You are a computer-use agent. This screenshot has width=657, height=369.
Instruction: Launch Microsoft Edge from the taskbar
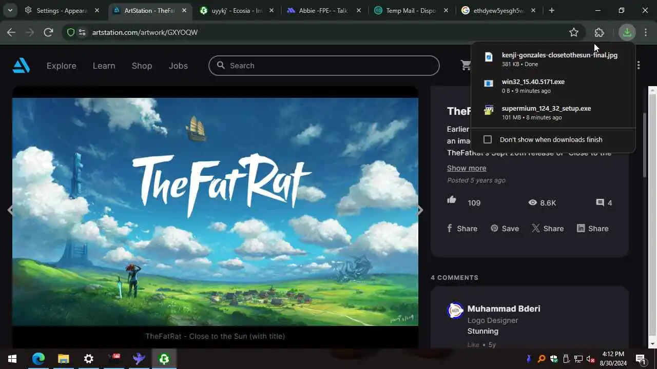pyautogui.click(x=38, y=359)
